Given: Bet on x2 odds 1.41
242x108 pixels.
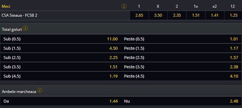Looking at the screenshot, I should (215, 15).
